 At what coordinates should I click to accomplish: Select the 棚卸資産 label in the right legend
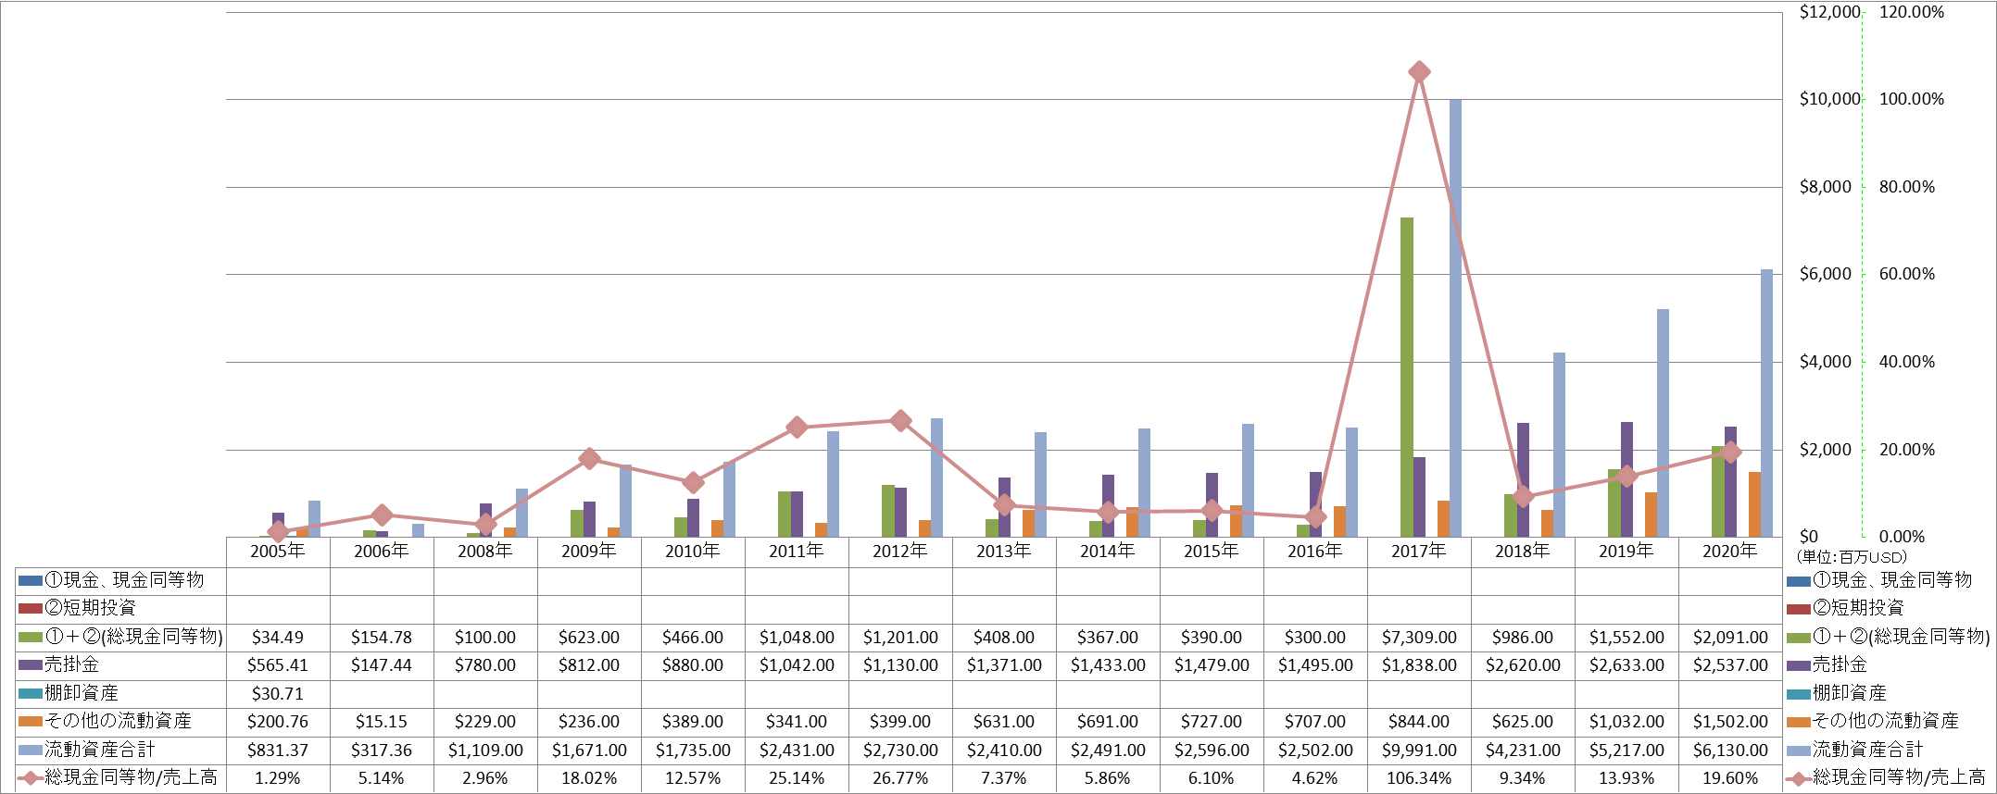point(1849,693)
